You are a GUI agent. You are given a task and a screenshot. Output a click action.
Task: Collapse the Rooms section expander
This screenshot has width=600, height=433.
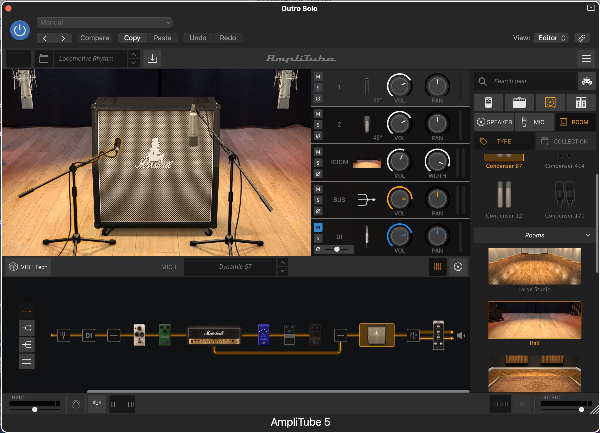coord(588,235)
